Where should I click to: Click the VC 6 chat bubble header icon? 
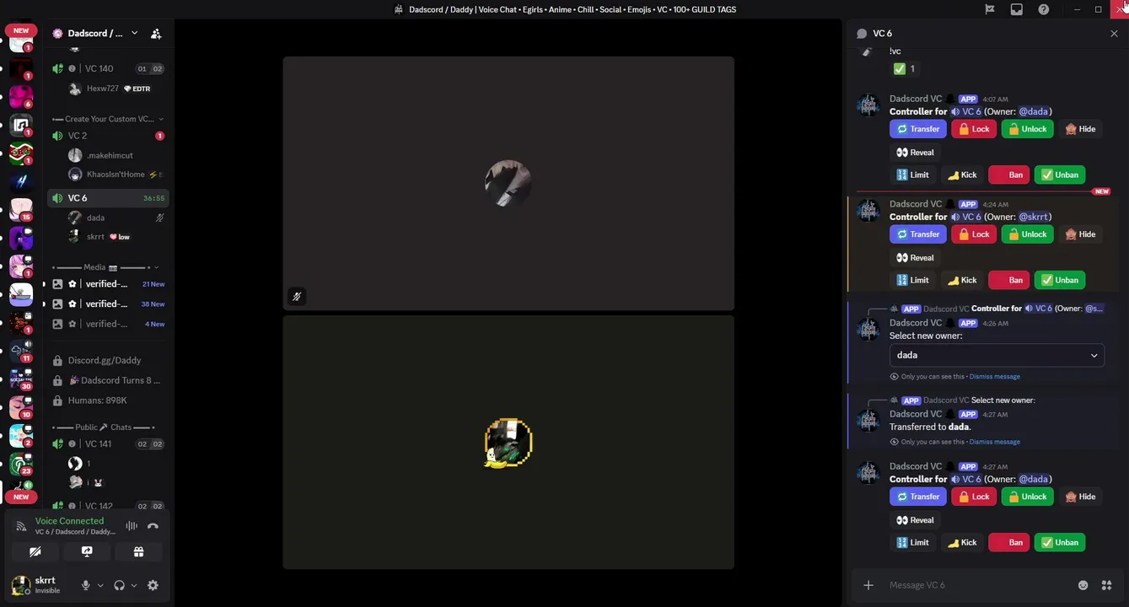pos(861,34)
